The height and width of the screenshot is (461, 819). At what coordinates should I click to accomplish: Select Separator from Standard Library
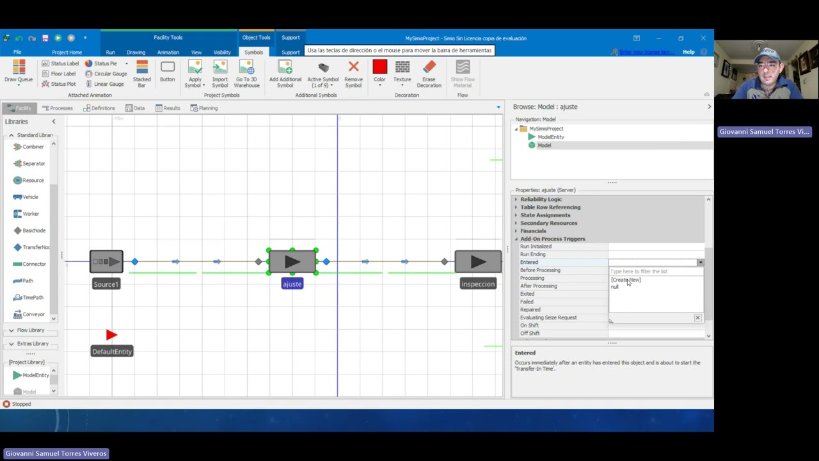29,163
